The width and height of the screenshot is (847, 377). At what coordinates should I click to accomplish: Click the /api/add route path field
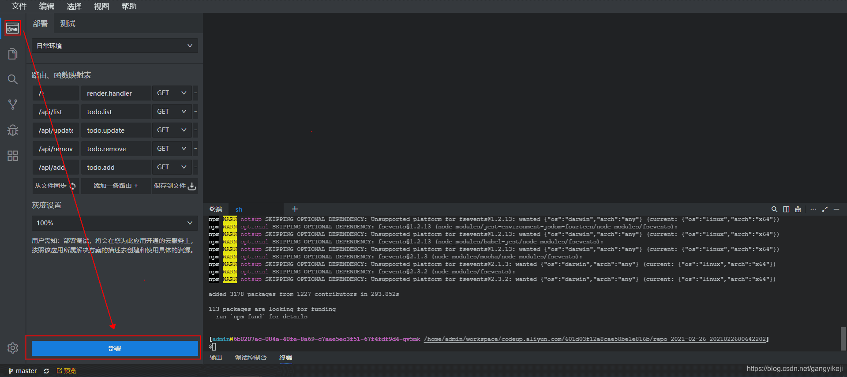(56, 167)
